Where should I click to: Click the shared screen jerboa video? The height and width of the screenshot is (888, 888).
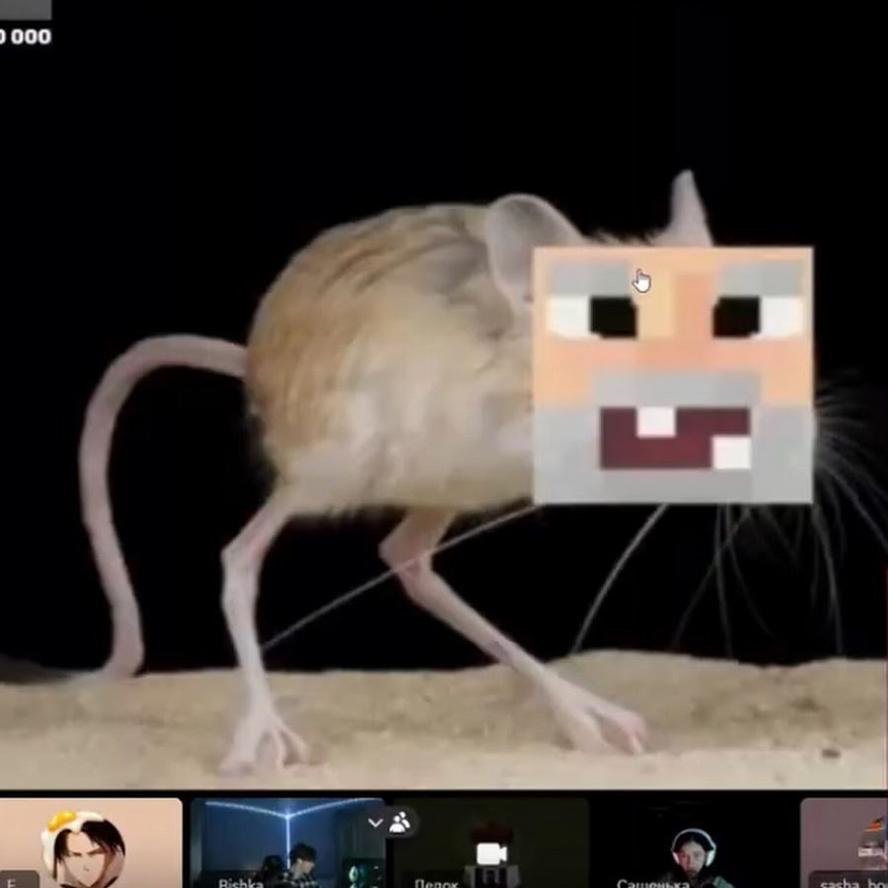[444, 395]
